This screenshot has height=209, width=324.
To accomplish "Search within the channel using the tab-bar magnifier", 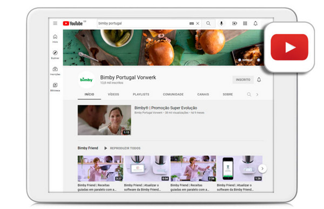I will [249, 94].
